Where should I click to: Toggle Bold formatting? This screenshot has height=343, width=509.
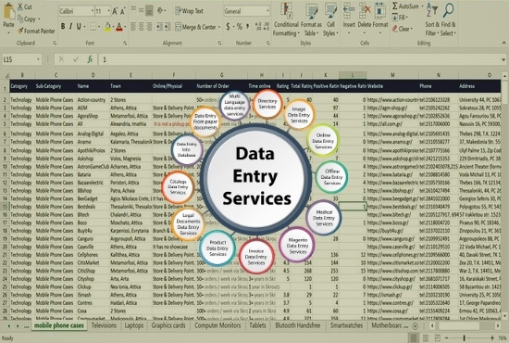pyautogui.click(x=63, y=26)
